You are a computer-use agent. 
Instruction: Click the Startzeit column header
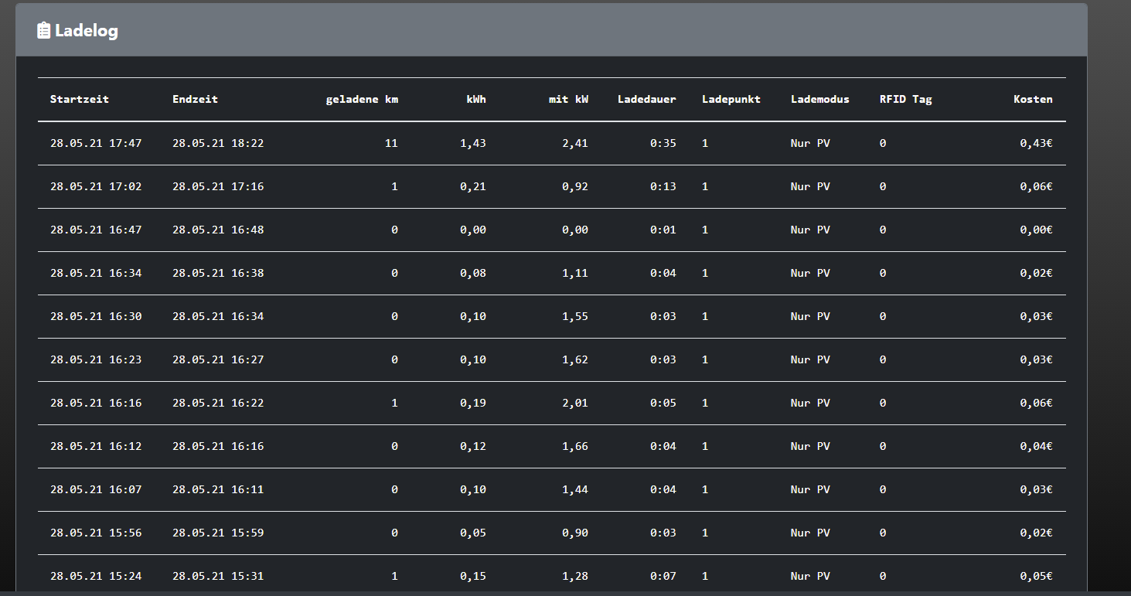click(x=80, y=99)
